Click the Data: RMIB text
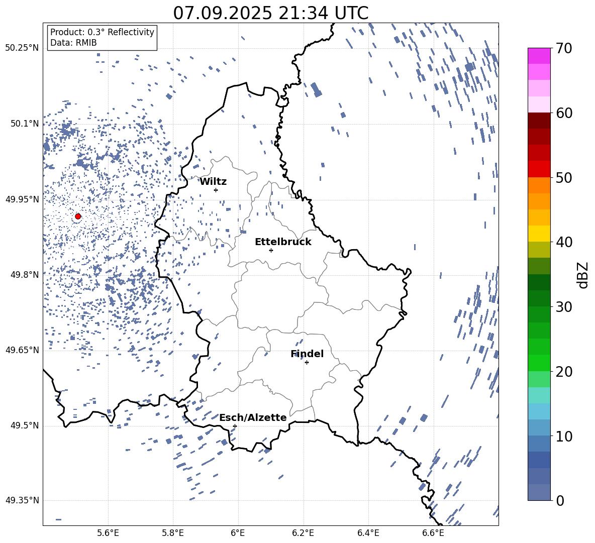 [73, 43]
